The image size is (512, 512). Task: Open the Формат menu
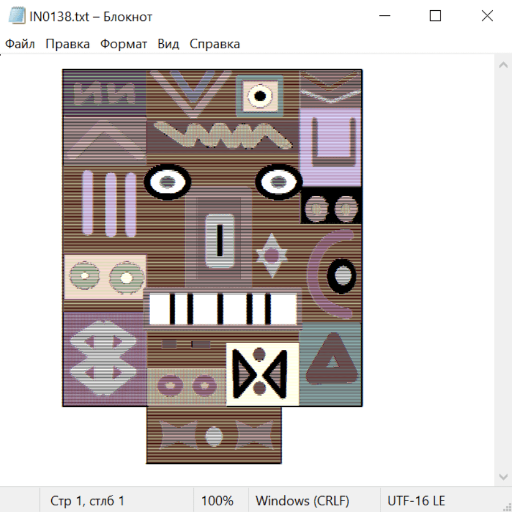coord(123,44)
